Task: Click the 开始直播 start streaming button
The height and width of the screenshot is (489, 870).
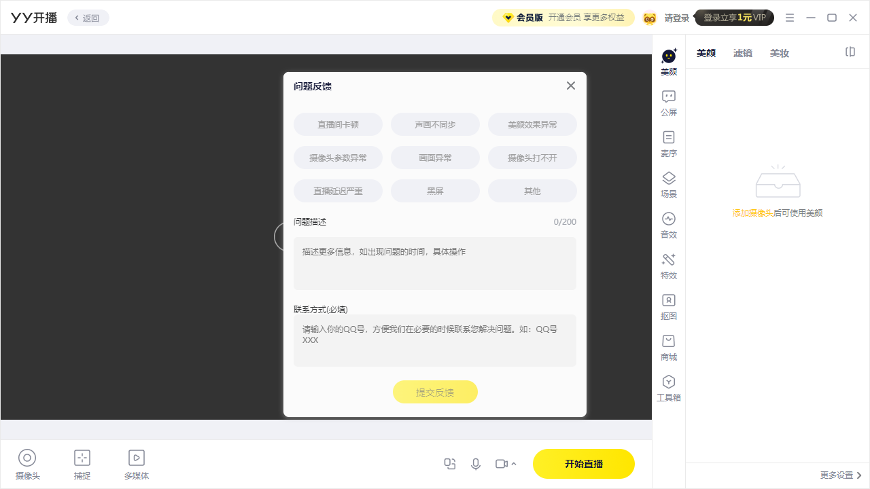Action: point(583,464)
